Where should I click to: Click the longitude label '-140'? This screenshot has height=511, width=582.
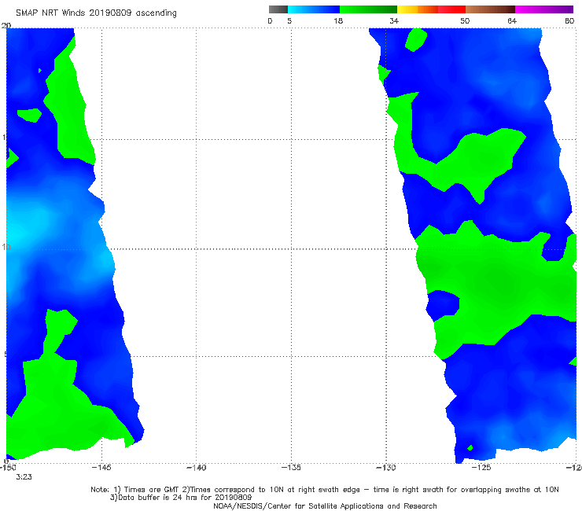tap(196, 468)
